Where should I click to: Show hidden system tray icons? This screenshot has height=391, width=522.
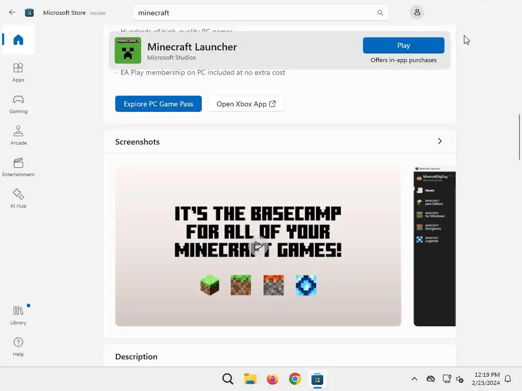414,379
